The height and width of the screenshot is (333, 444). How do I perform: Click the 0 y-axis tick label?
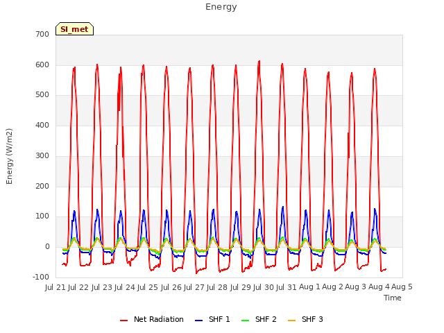pos(47,247)
